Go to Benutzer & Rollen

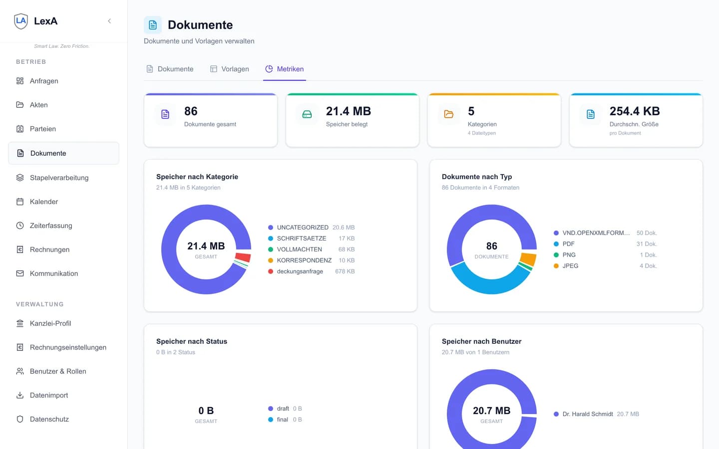[x=58, y=371]
